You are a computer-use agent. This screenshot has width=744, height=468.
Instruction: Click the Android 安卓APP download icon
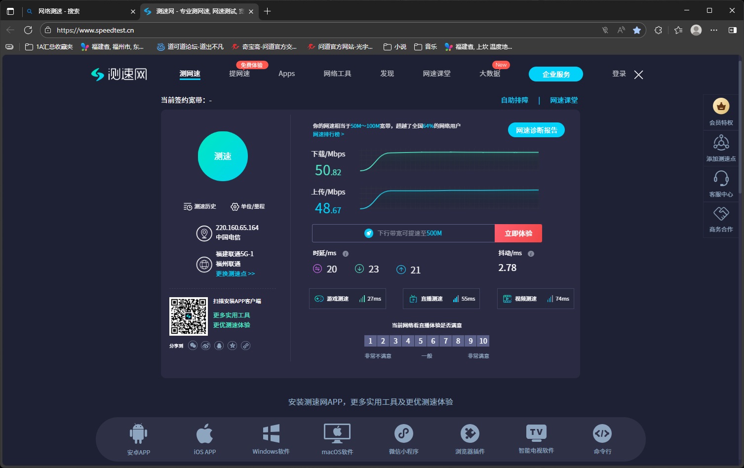138,434
